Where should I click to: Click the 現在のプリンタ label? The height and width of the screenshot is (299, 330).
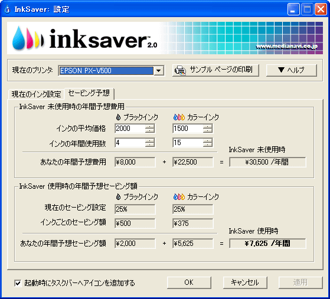click(x=32, y=70)
